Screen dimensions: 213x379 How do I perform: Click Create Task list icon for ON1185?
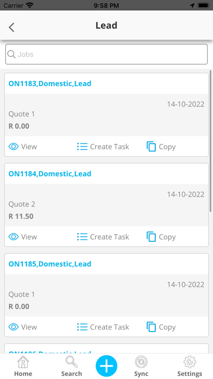(82, 327)
